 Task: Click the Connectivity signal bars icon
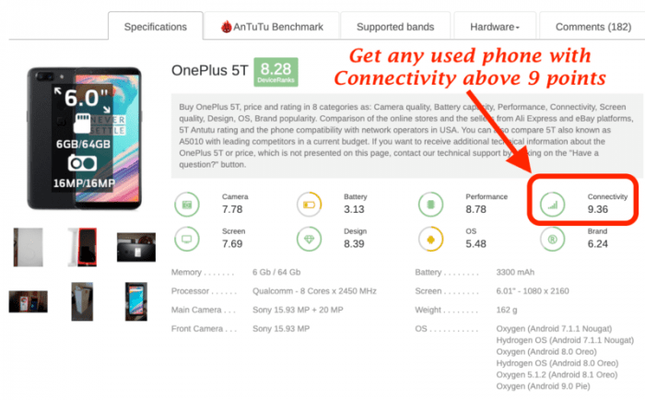click(x=553, y=204)
